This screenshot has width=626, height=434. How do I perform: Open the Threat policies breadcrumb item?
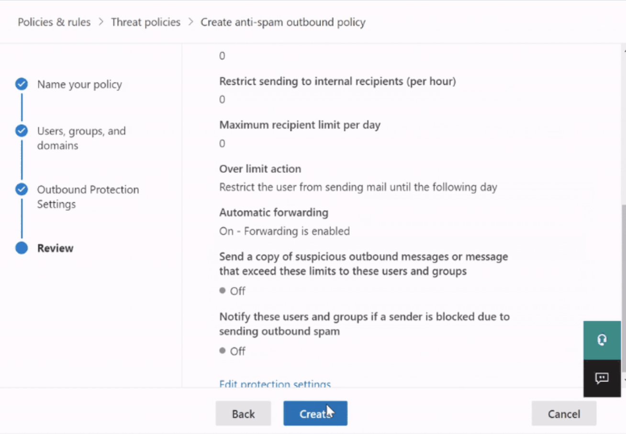[x=145, y=22]
